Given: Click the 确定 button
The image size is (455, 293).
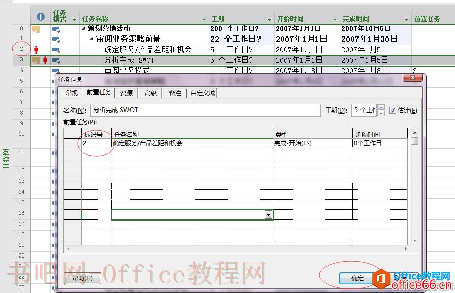Looking at the screenshot, I should (357, 278).
